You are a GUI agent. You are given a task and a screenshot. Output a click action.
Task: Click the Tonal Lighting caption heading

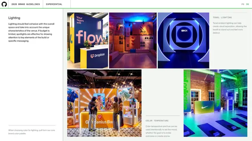coord(222,17)
